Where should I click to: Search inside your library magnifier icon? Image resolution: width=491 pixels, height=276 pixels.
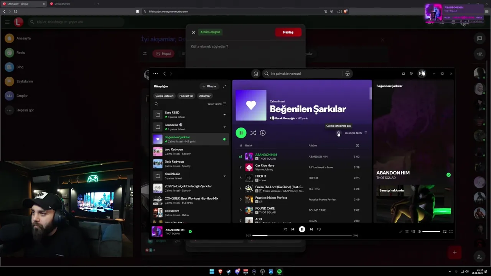click(156, 104)
